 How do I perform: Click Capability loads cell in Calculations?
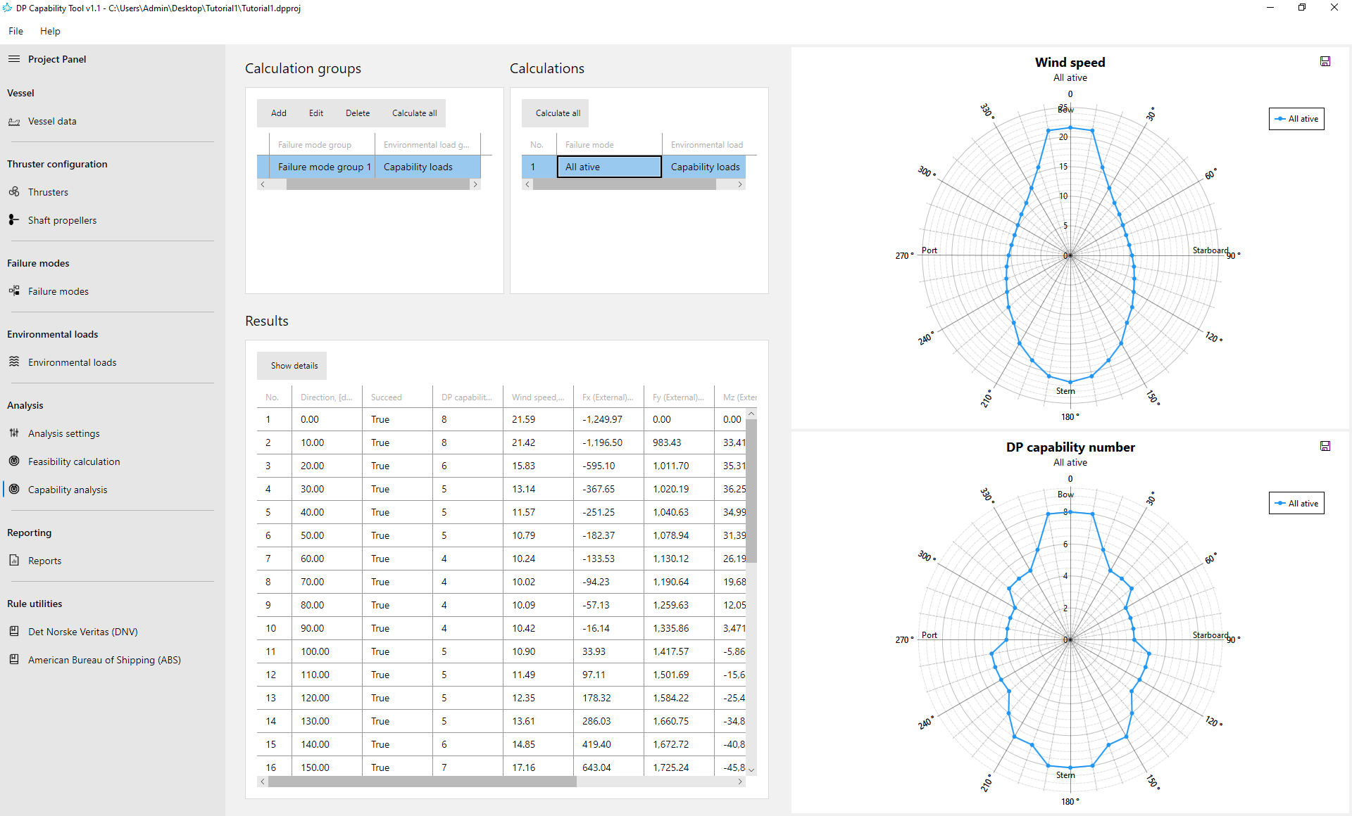tap(705, 167)
